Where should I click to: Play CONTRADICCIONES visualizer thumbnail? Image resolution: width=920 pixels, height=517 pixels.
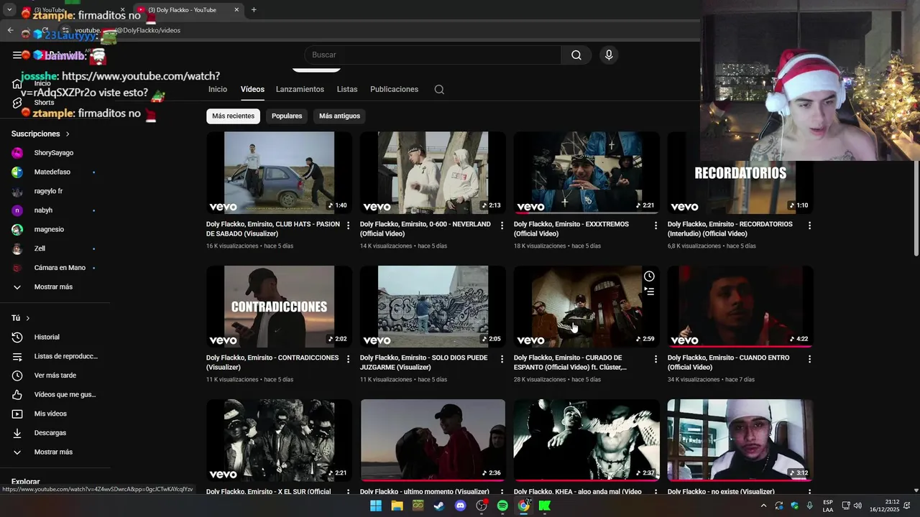click(x=279, y=307)
